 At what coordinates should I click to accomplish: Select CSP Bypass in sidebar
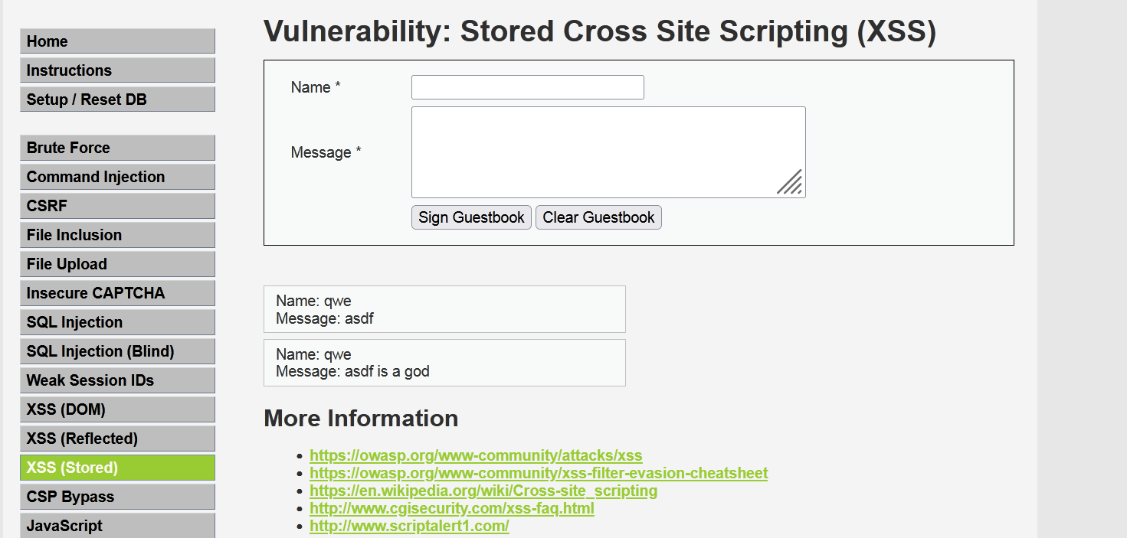(x=117, y=497)
